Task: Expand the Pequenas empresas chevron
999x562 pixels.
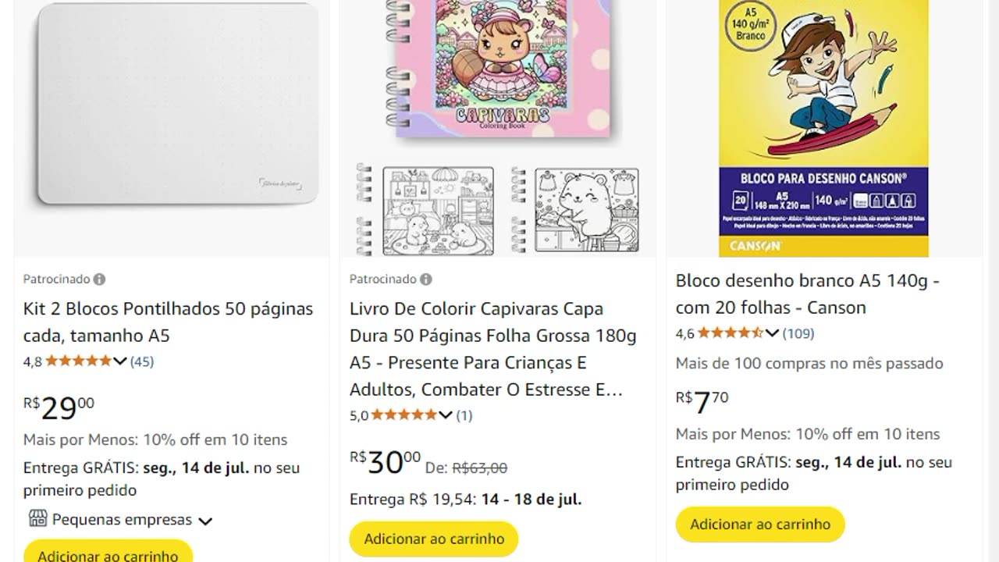Action: (x=205, y=521)
